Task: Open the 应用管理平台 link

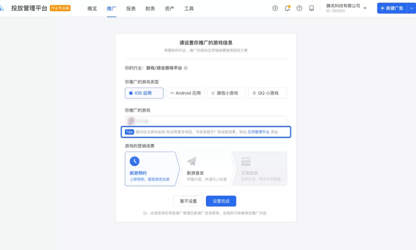Action: [258, 132]
